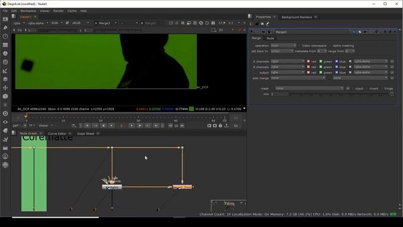Open the Deep nodes toolbar icon
403x227 pixels.
click(5, 113)
